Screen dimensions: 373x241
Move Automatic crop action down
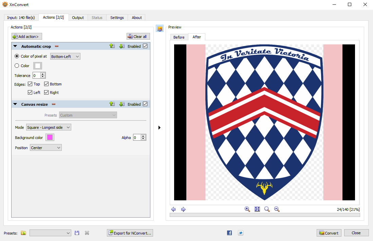122,46
